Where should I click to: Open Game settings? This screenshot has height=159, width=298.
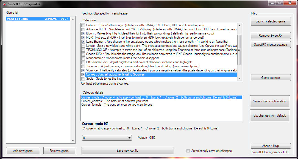[x=271, y=78]
